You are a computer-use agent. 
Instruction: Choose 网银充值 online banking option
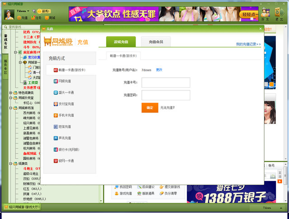(x=62, y=81)
